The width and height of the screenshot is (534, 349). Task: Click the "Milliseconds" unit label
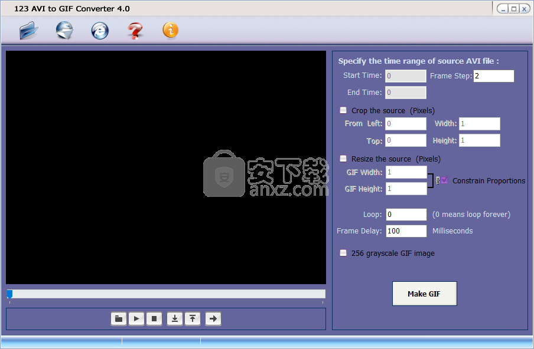[x=452, y=231]
